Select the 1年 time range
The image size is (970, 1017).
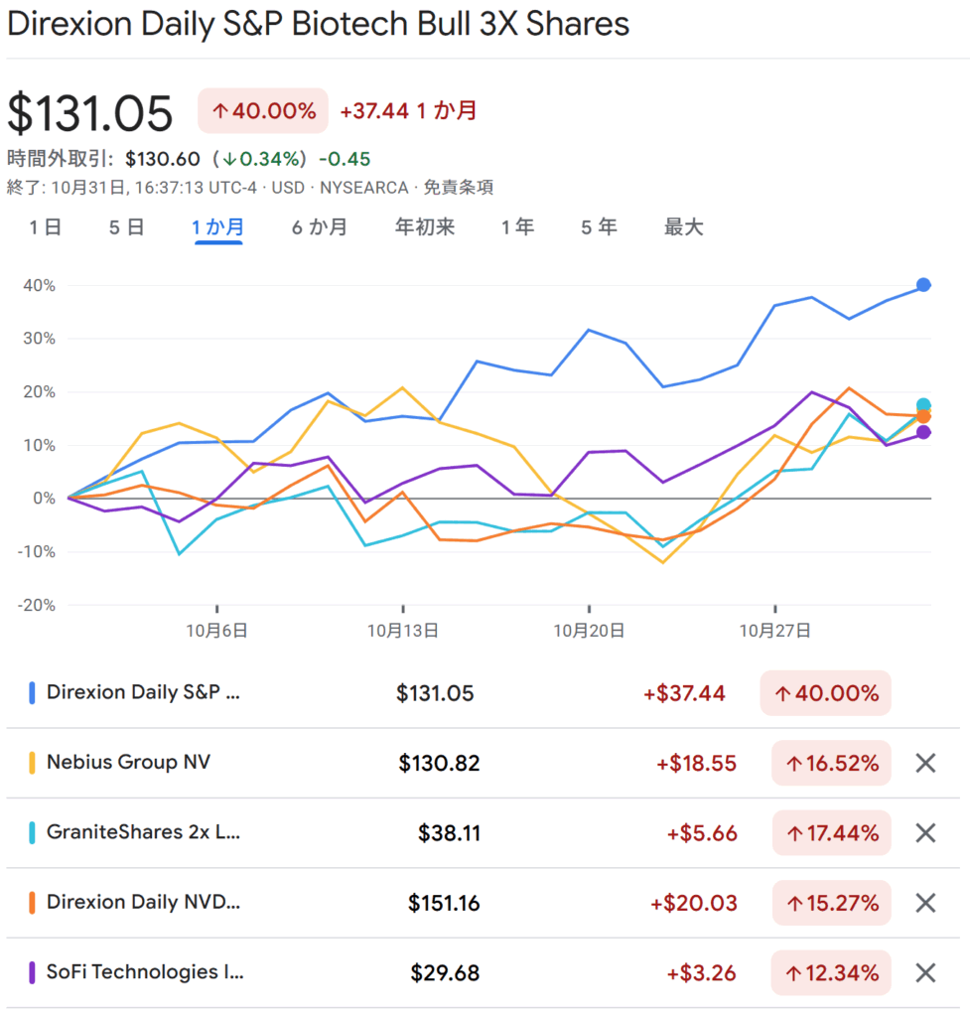[517, 227]
